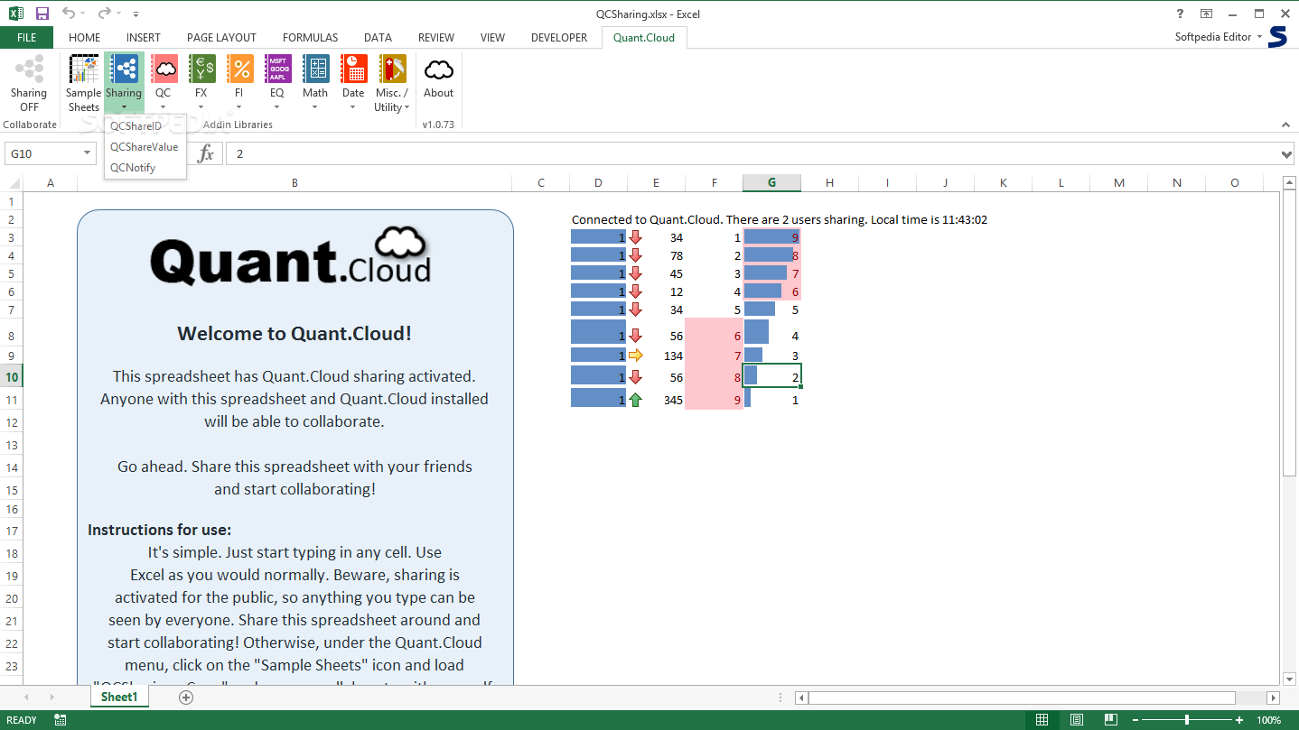Click the Name Box showing G10
The image size is (1299, 730).
pyautogui.click(x=42, y=154)
